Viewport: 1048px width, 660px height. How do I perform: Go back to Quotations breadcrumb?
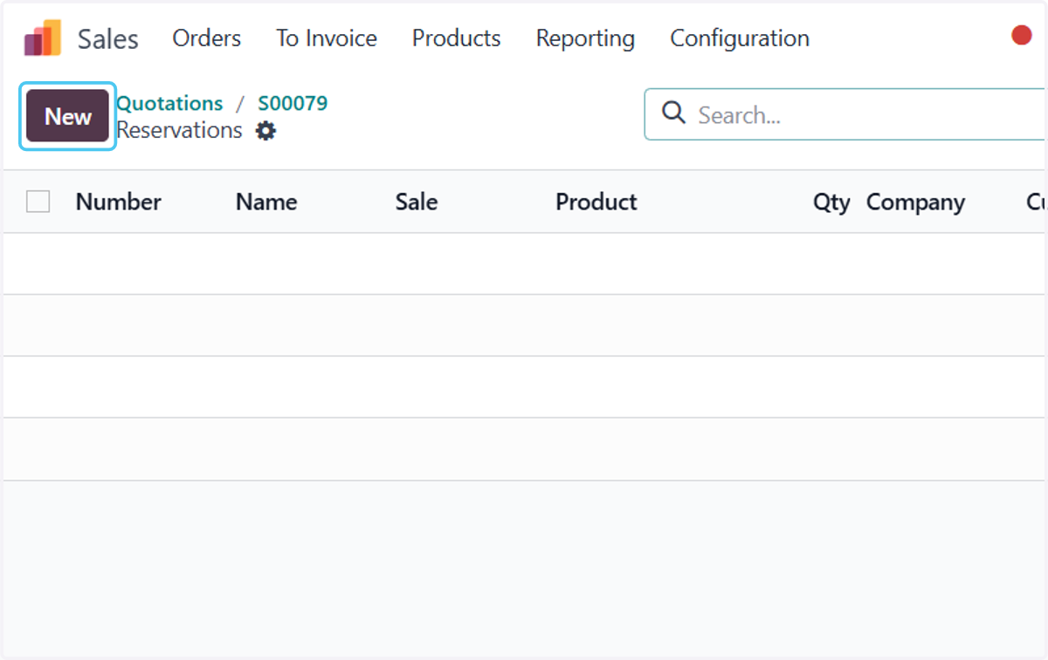169,103
